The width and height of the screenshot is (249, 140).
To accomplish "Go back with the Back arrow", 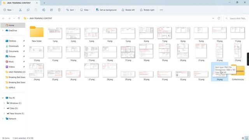I will (4, 18).
